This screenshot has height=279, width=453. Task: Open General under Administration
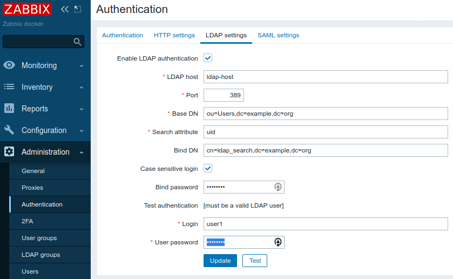click(x=50, y=171)
